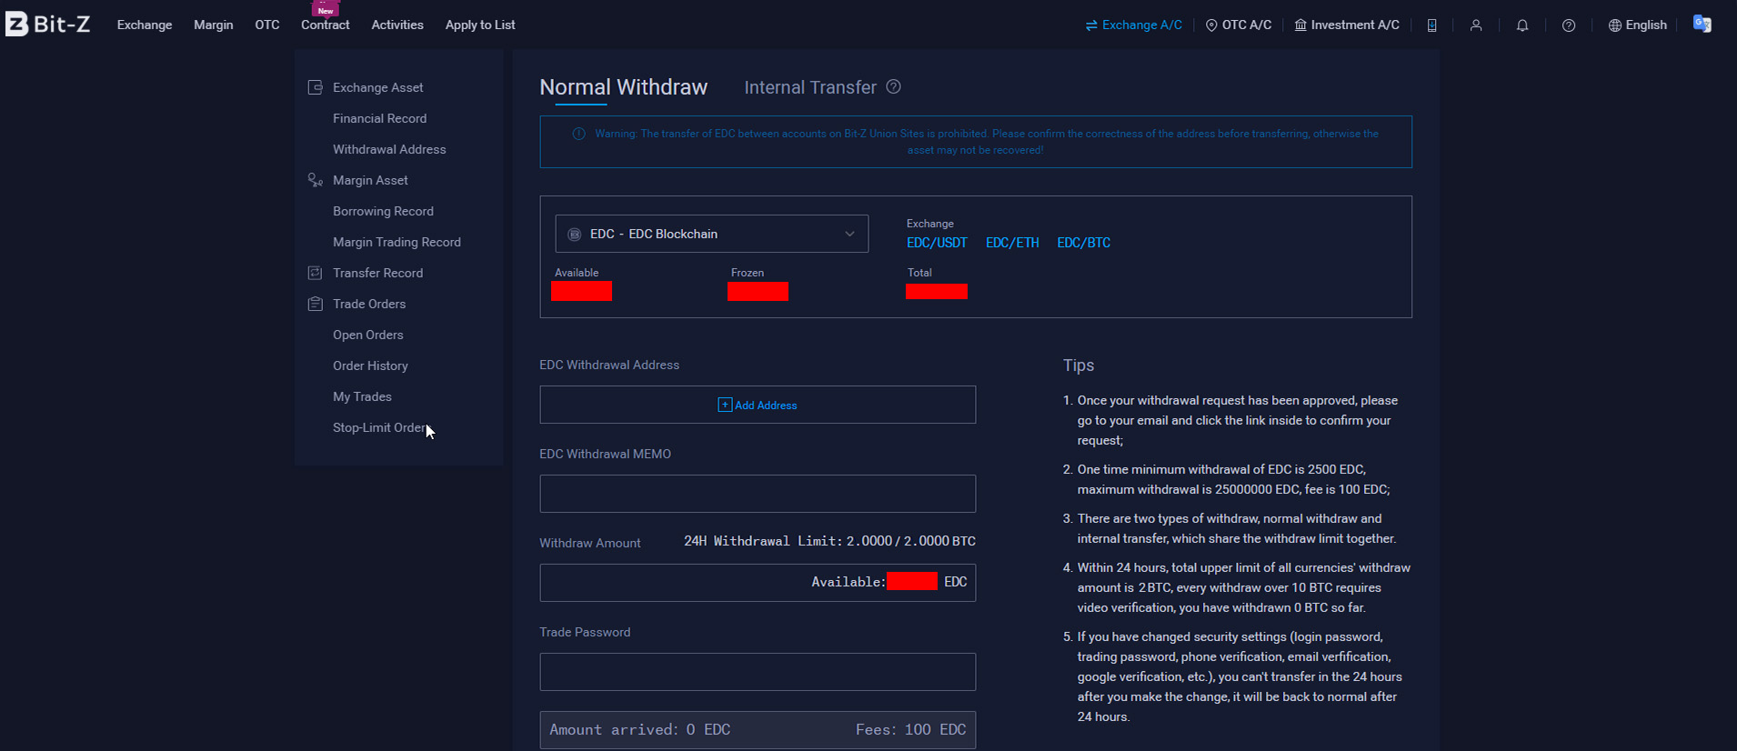Viewport: 1737px width, 751px height.
Task: Click the Add Address button
Action: 758,405
